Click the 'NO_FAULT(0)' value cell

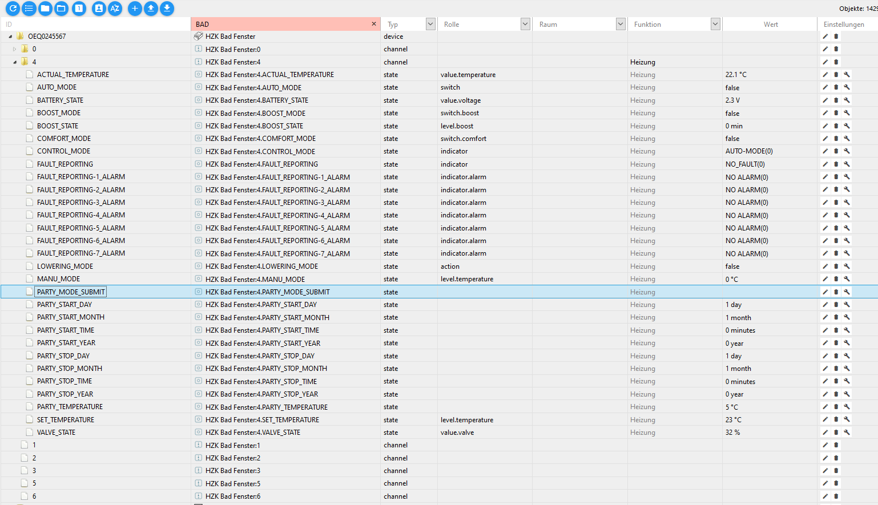click(745, 164)
